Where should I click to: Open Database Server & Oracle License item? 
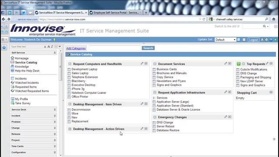tap(178, 109)
